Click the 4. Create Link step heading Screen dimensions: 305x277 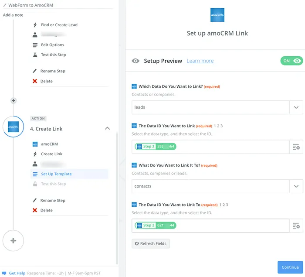(x=46, y=129)
